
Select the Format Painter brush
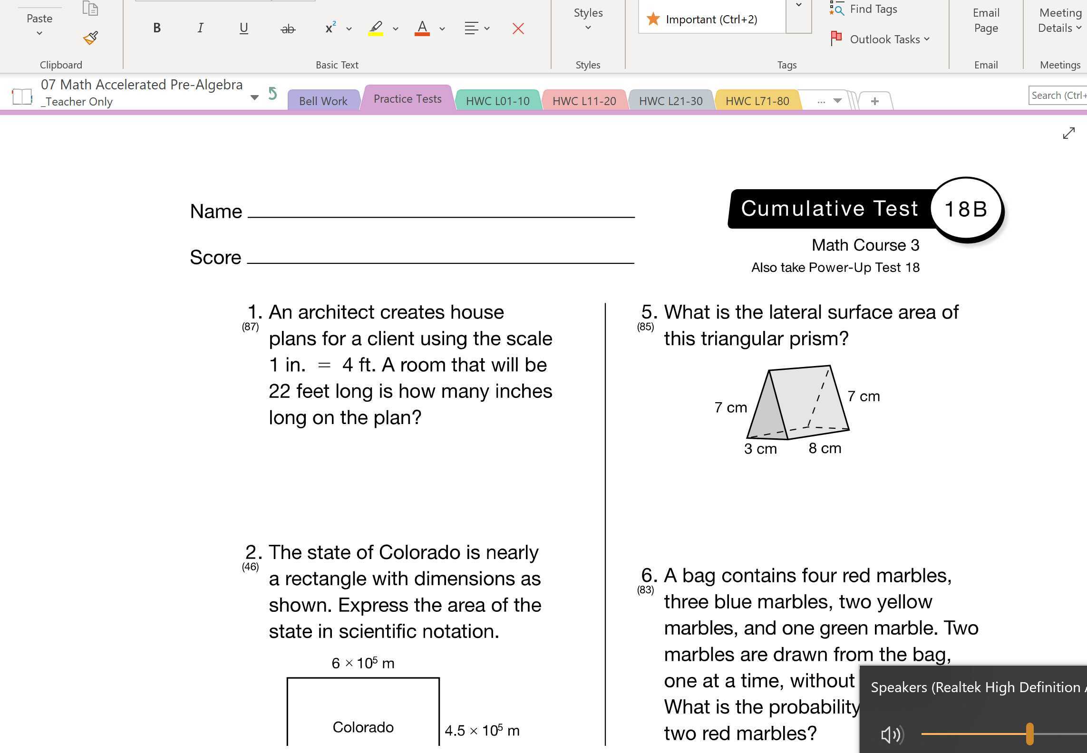(x=90, y=38)
